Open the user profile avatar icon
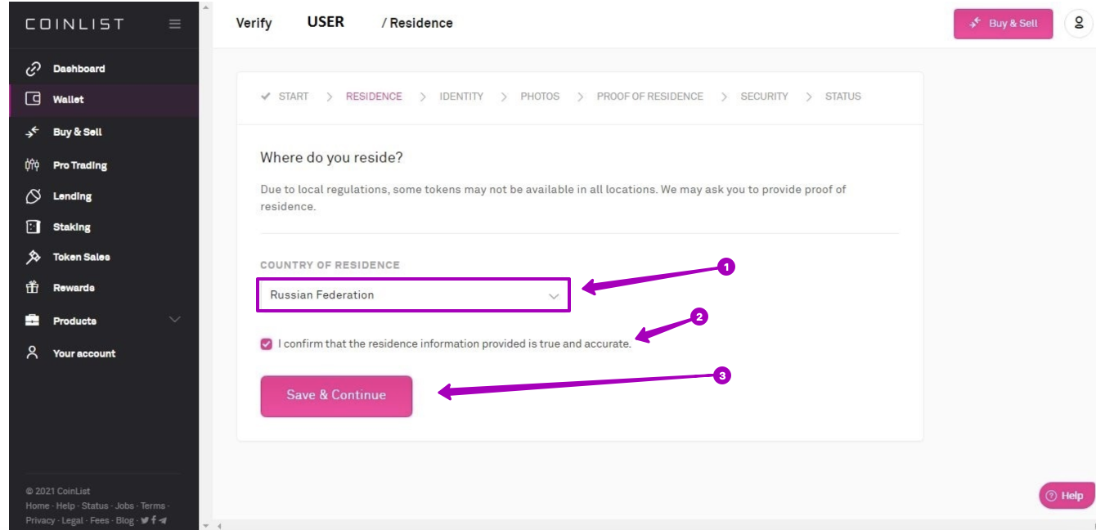The image size is (1096, 530). (x=1078, y=24)
